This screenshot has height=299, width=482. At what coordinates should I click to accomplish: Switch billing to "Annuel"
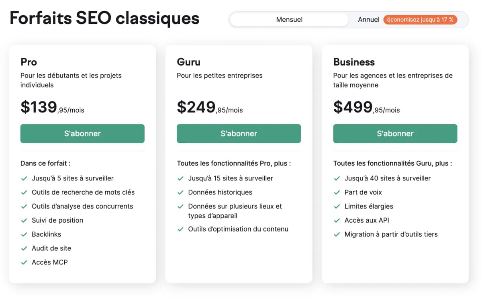click(368, 19)
